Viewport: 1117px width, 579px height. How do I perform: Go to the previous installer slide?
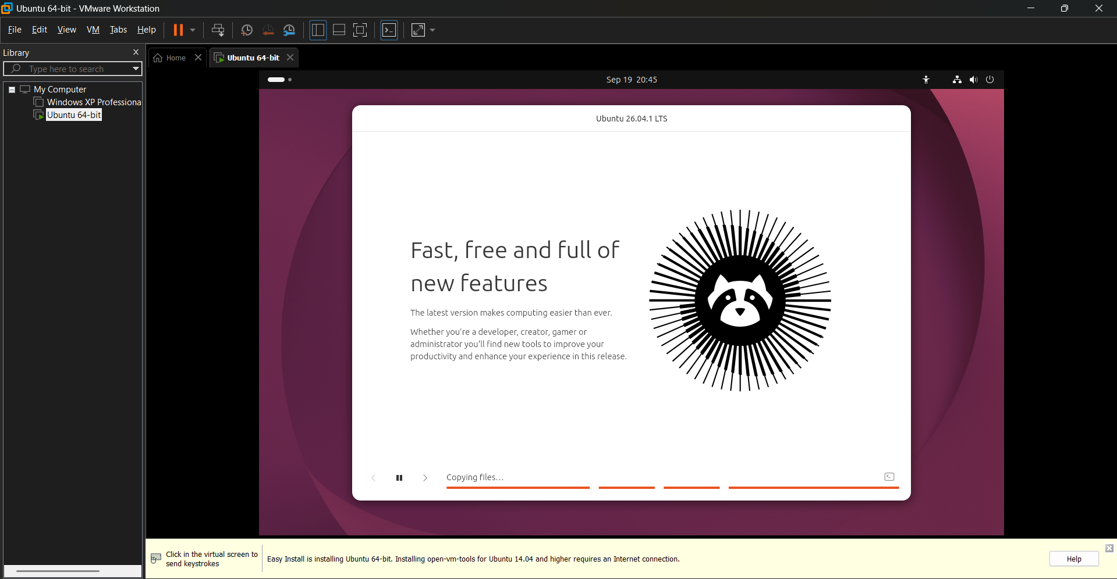pyautogui.click(x=374, y=478)
